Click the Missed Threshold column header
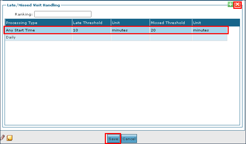Viewport: 246px width, 144px height. coord(170,23)
